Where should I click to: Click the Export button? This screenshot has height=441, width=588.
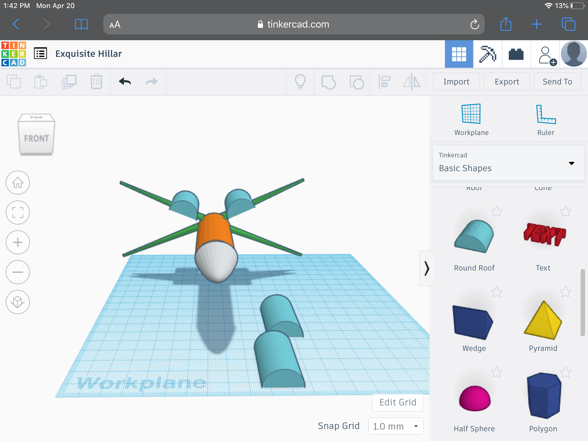(x=507, y=82)
